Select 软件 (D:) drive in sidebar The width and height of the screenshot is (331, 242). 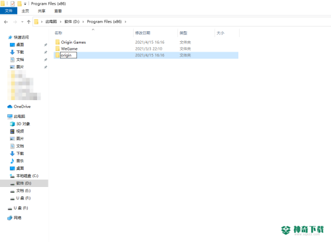24,183
